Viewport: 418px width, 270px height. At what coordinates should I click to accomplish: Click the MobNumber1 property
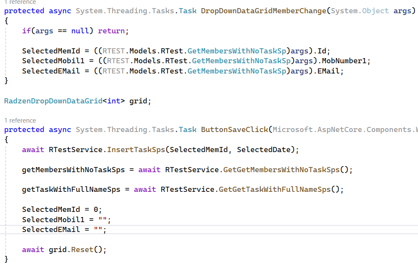click(344, 61)
